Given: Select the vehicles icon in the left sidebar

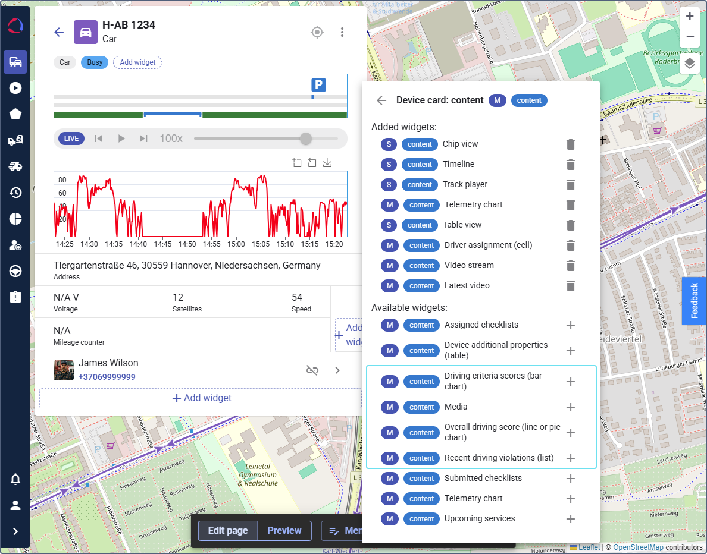Looking at the screenshot, I should [x=15, y=62].
